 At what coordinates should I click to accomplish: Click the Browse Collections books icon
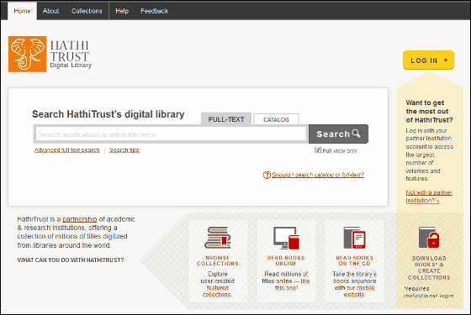click(218, 238)
